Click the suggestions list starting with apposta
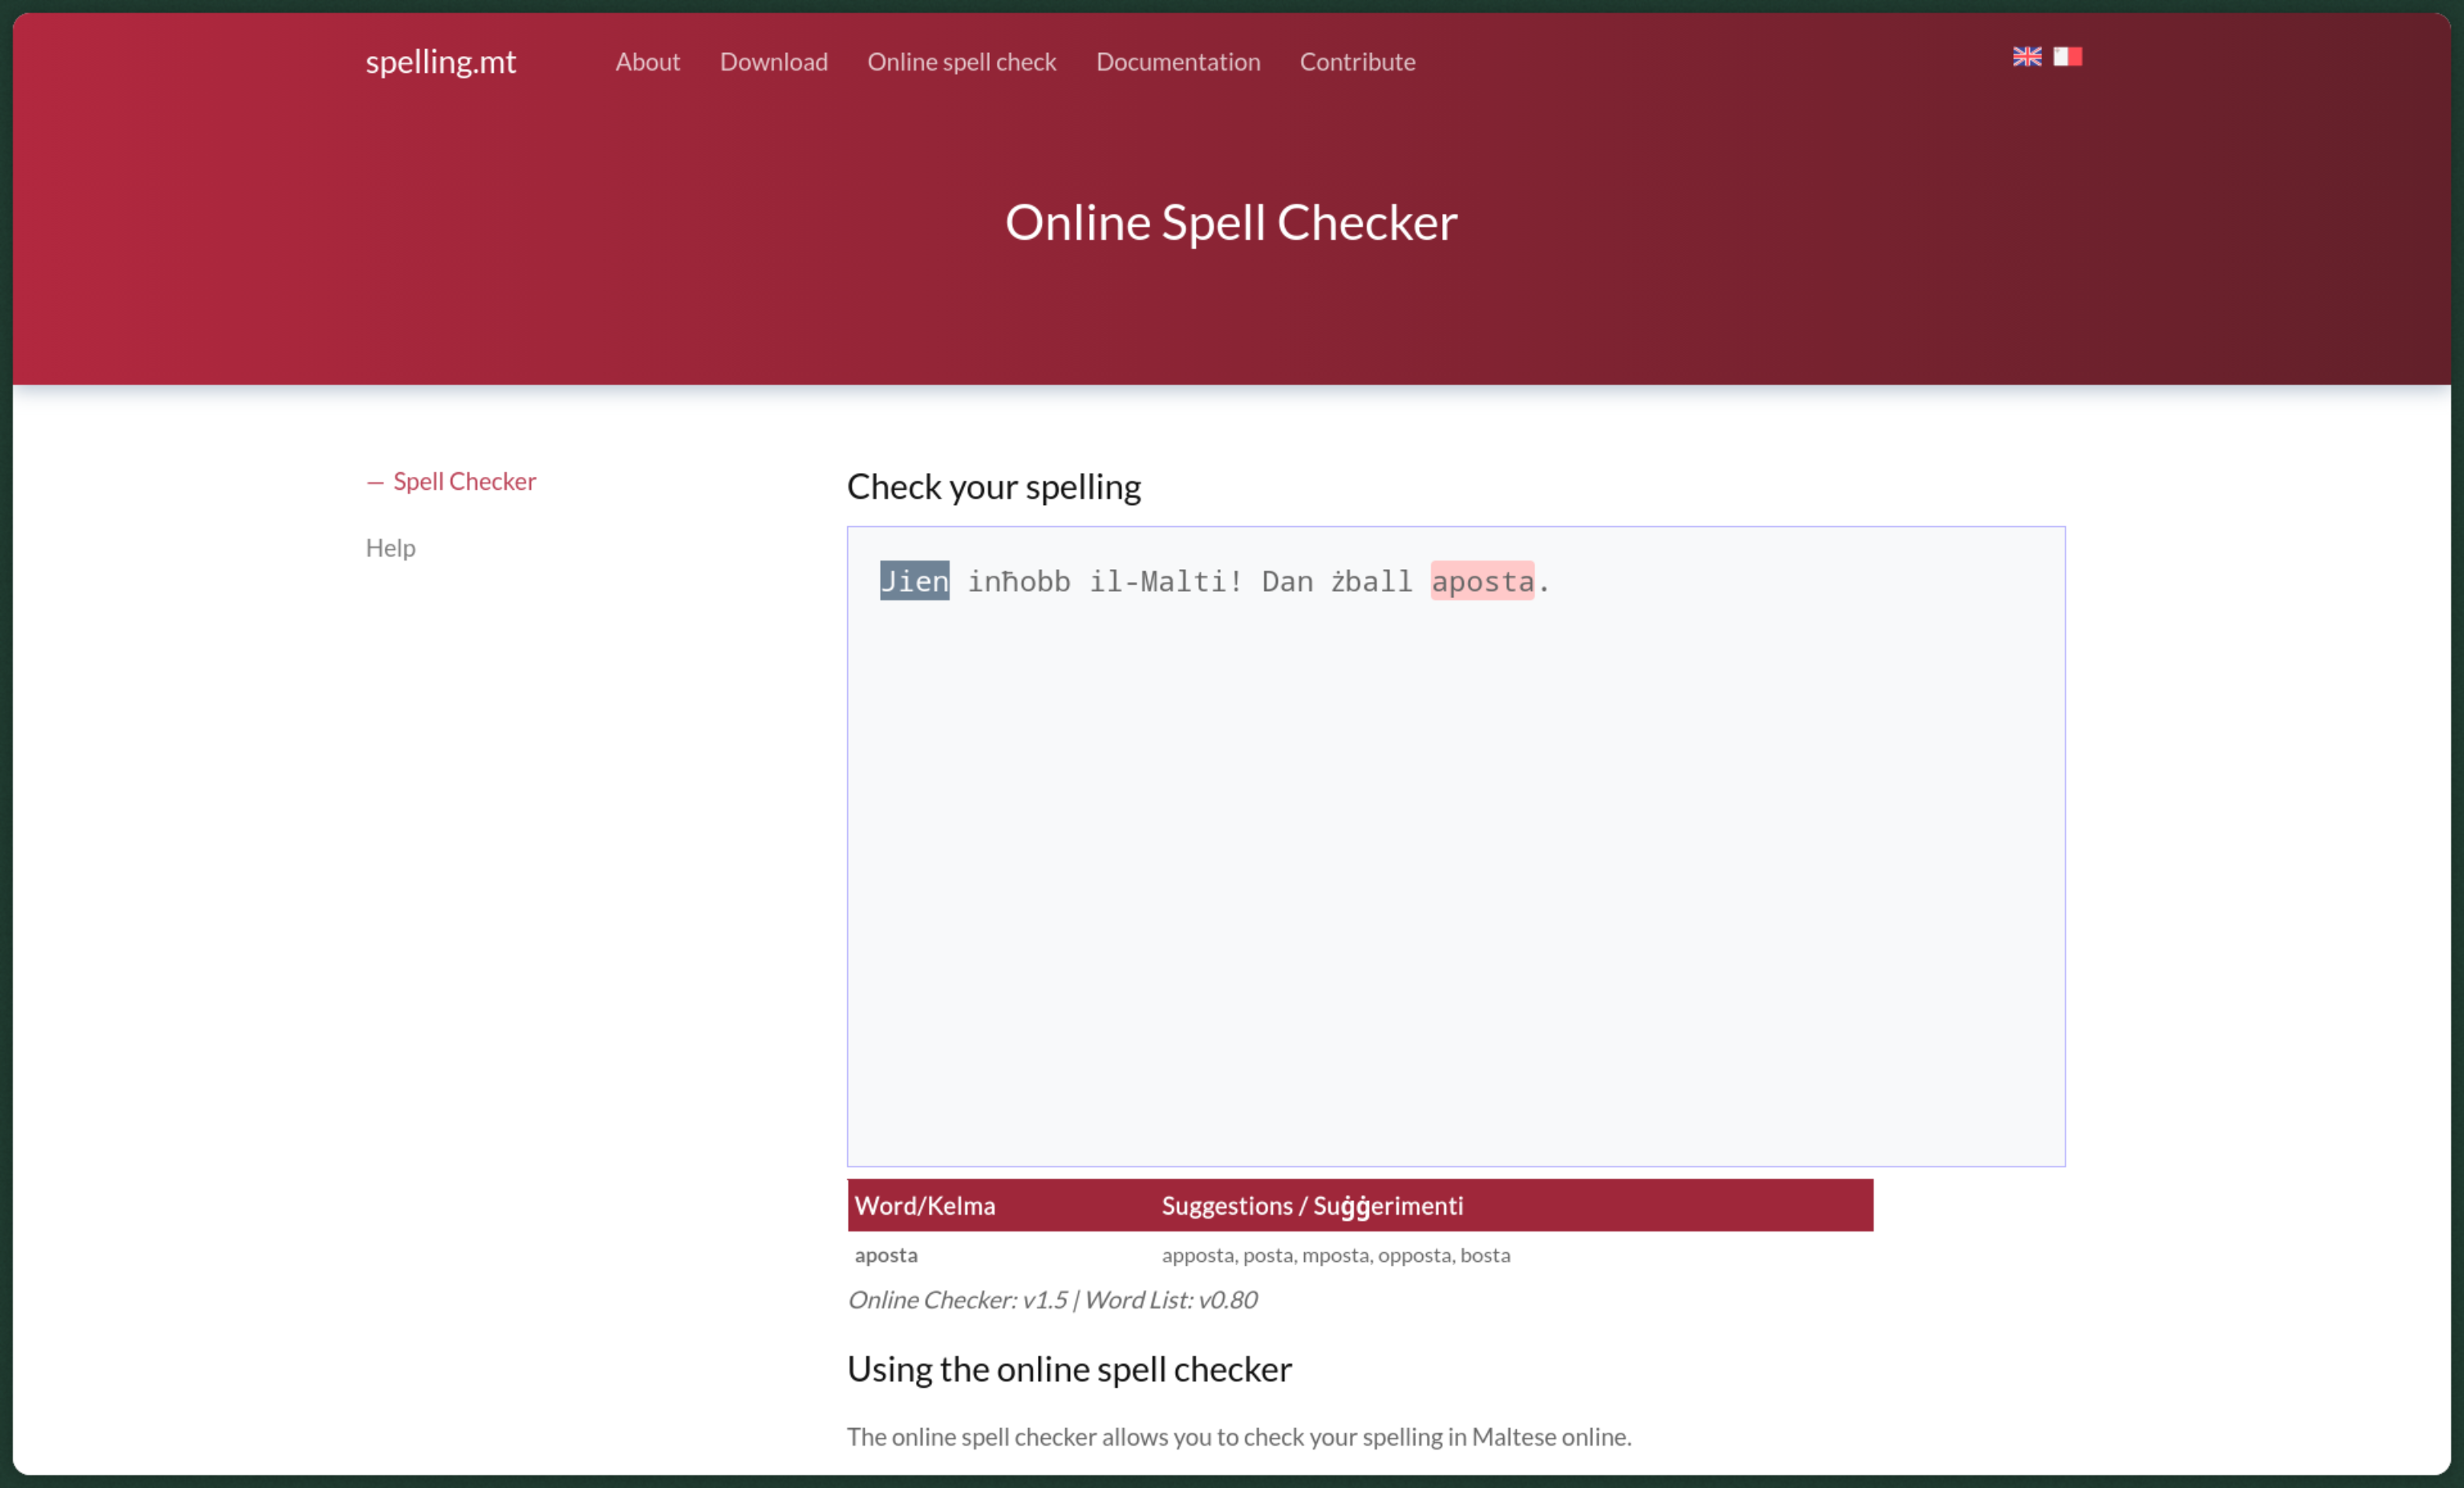Screen dimensions: 2464x1488 coord(1335,1255)
